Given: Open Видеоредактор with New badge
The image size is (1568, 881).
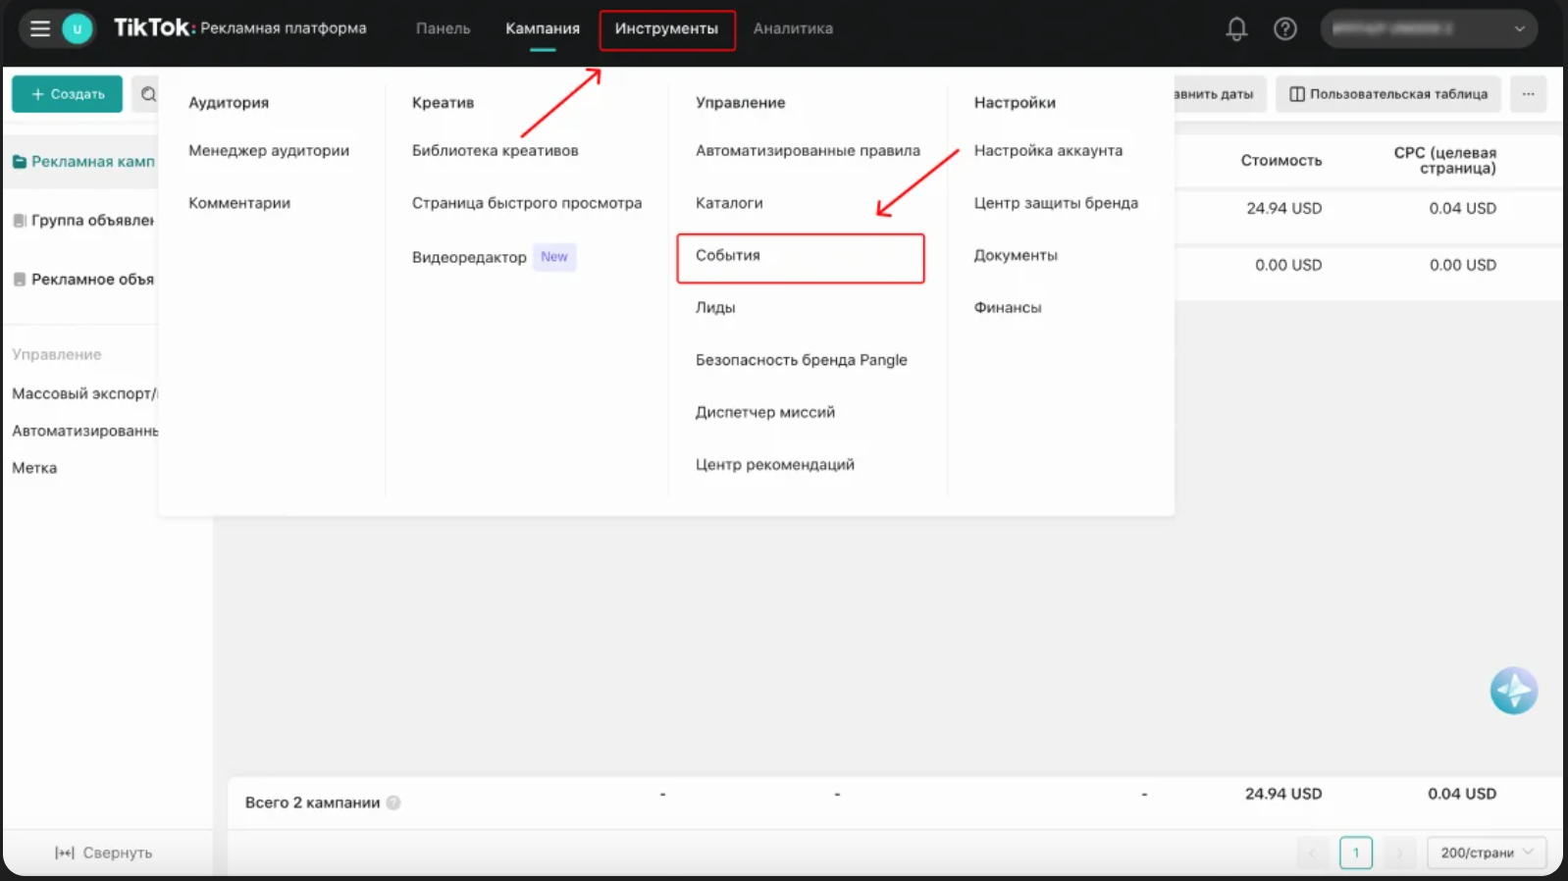Looking at the screenshot, I should pos(470,257).
